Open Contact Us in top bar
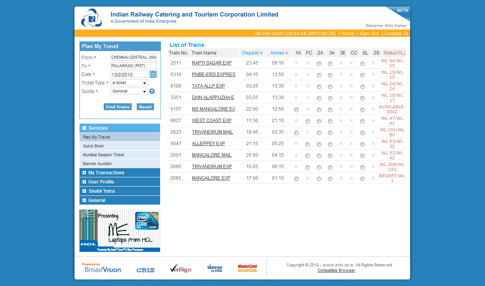The height and width of the screenshot is (286, 485). 396,33
